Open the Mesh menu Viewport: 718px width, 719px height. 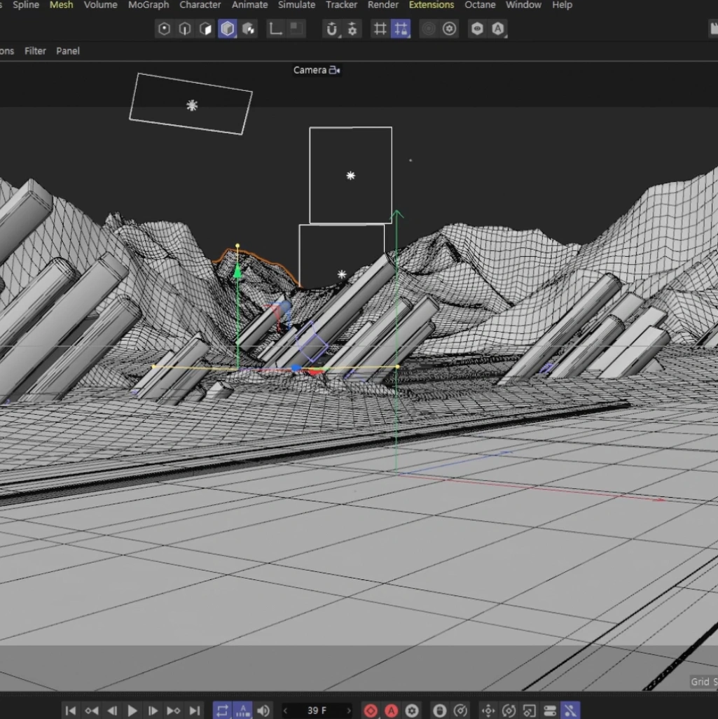pyautogui.click(x=62, y=5)
